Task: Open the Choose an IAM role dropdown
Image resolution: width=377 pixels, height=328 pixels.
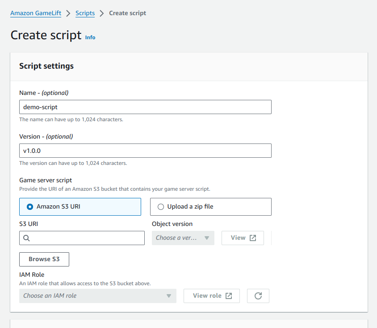Action: click(98, 296)
